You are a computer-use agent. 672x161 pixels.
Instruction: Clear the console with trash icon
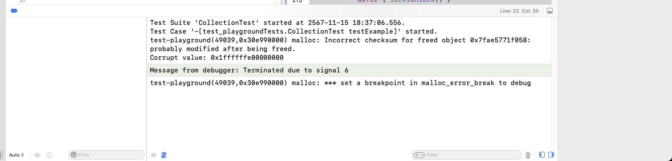tap(528, 155)
